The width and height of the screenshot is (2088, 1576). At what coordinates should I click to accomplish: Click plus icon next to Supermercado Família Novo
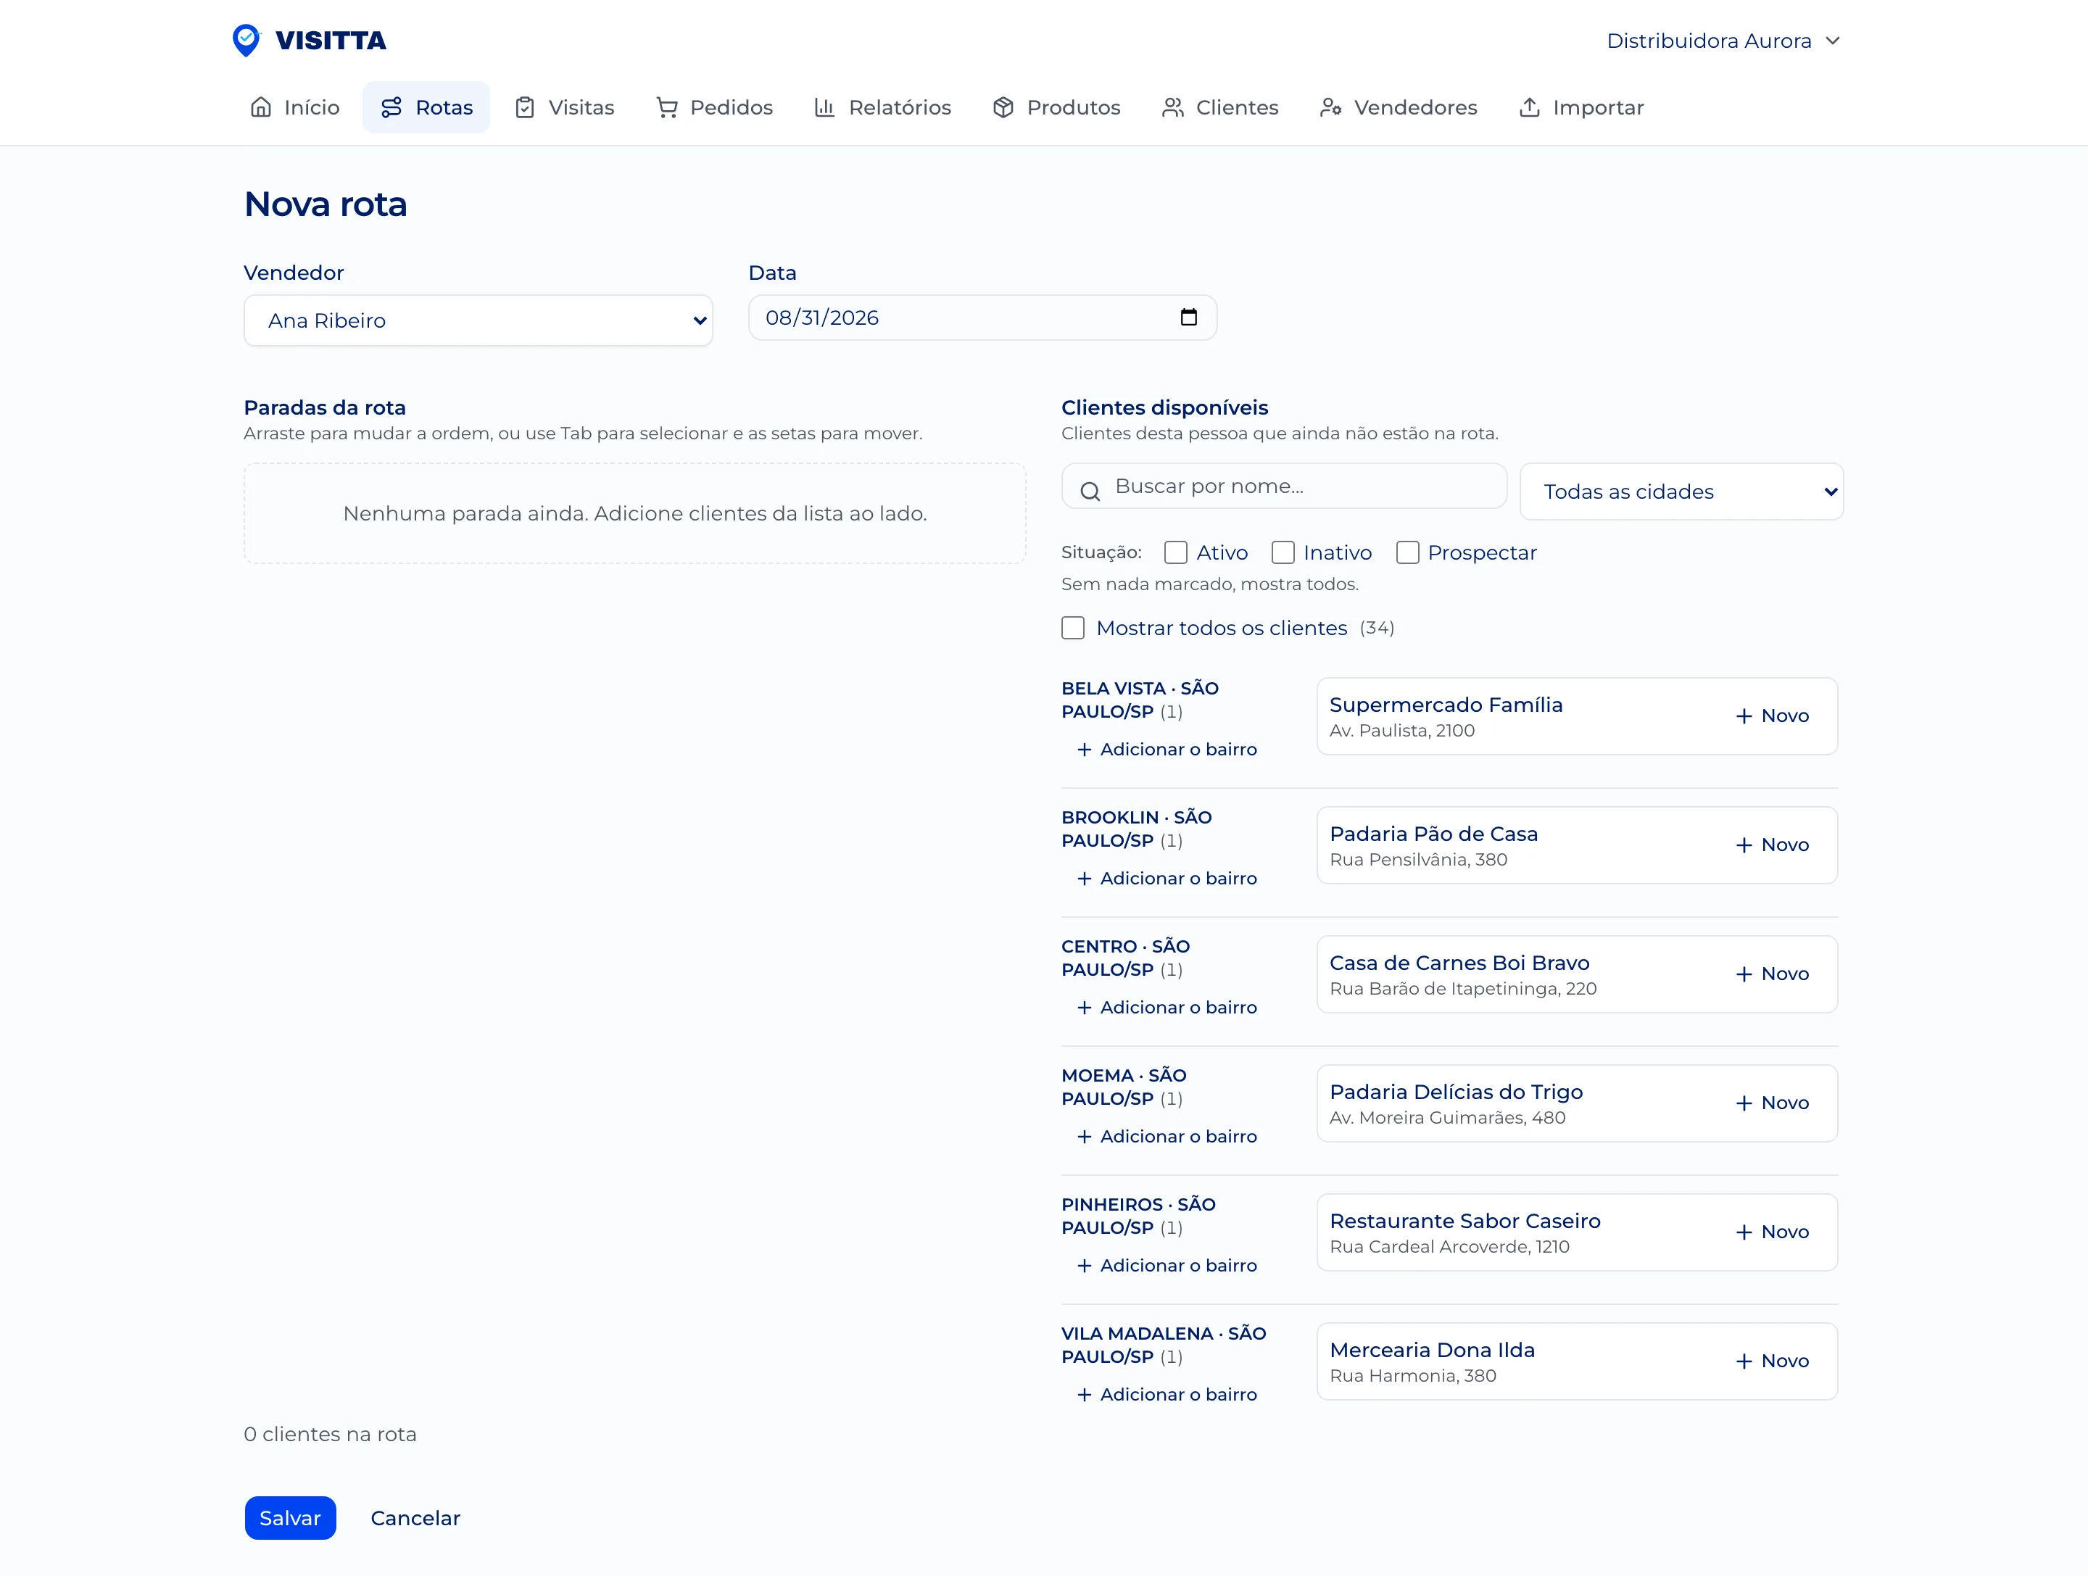(1744, 716)
